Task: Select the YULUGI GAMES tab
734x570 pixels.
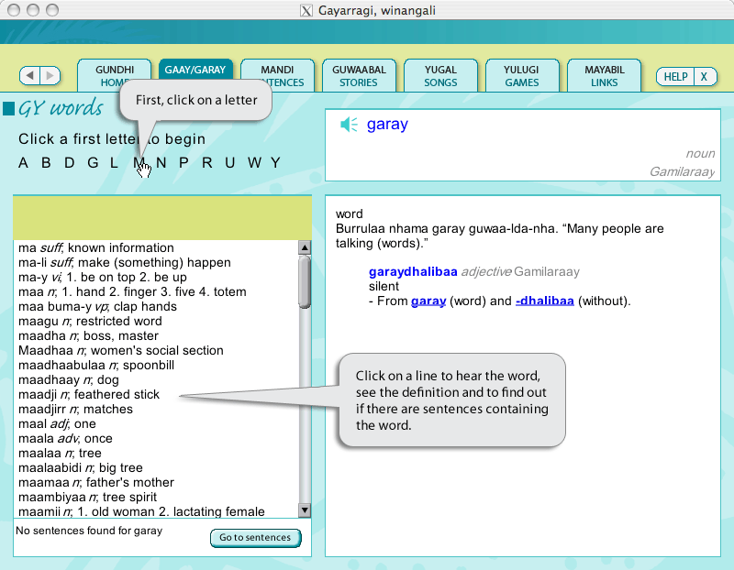Action: coord(522,76)
